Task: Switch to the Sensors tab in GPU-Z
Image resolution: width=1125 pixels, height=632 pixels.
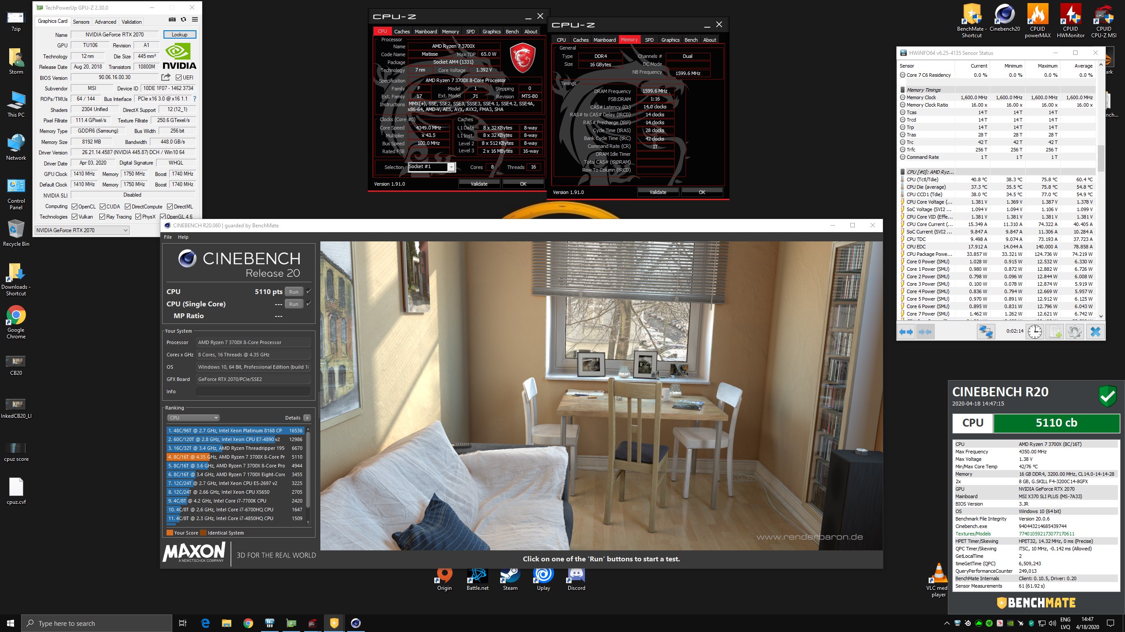Action: pyautogui.click(x=81, y=22)
